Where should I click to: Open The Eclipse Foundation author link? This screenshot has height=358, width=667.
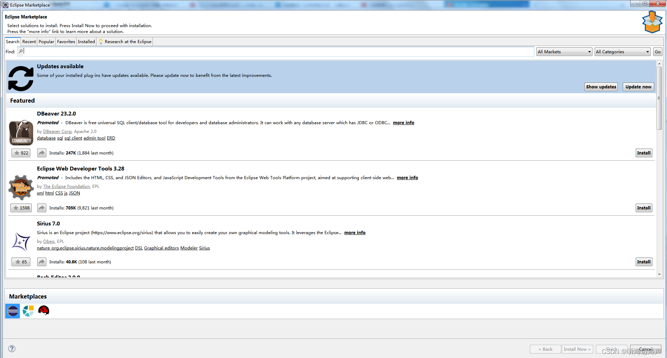coord(66,186)
